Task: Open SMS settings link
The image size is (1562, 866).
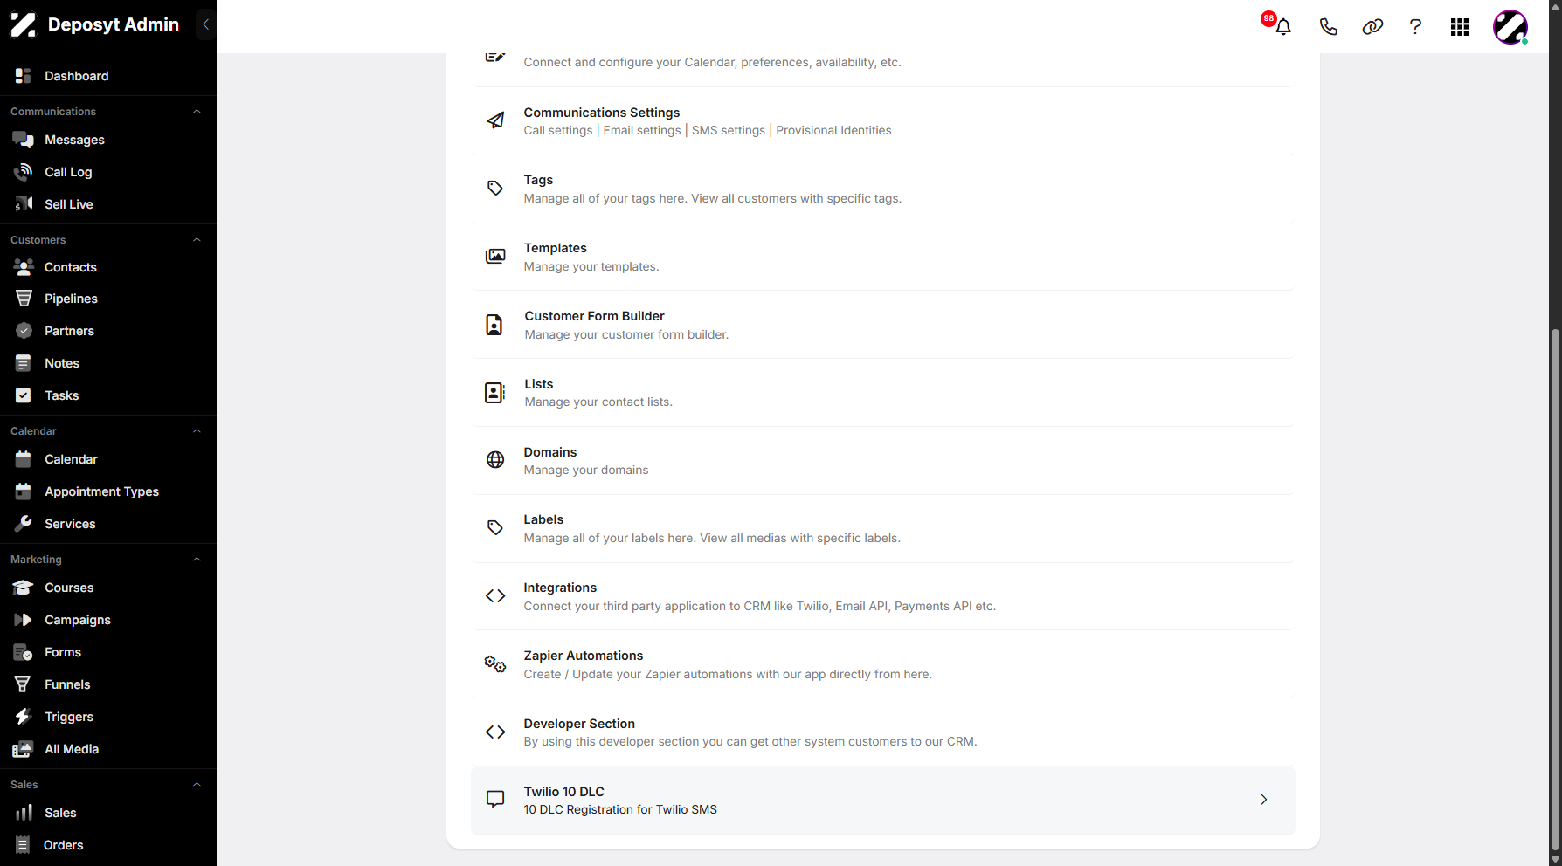Action: click(x=729, y=130)
